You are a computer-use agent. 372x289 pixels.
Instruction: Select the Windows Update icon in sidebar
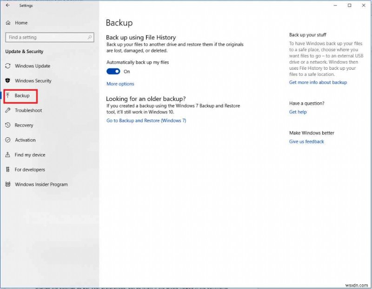tap(8, 66)
